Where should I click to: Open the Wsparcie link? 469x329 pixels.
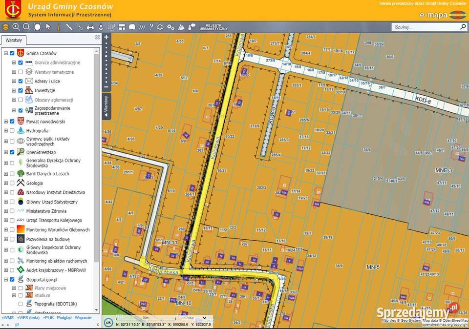83,318
